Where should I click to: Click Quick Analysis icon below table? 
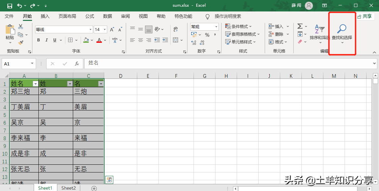point(109,180)
